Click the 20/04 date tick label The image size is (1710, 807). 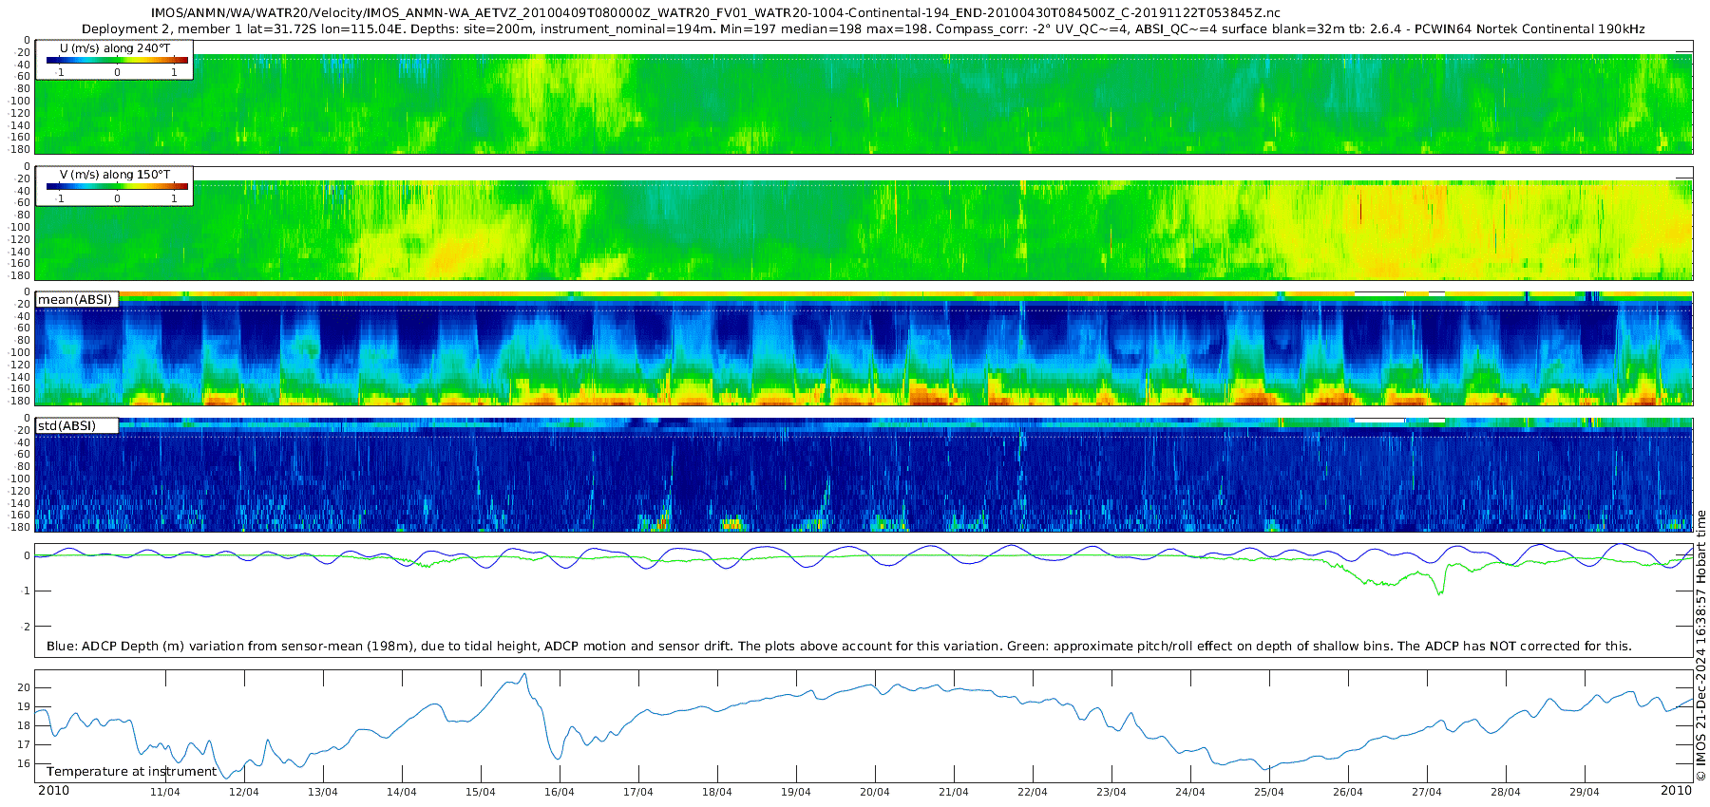click(875, 792)
